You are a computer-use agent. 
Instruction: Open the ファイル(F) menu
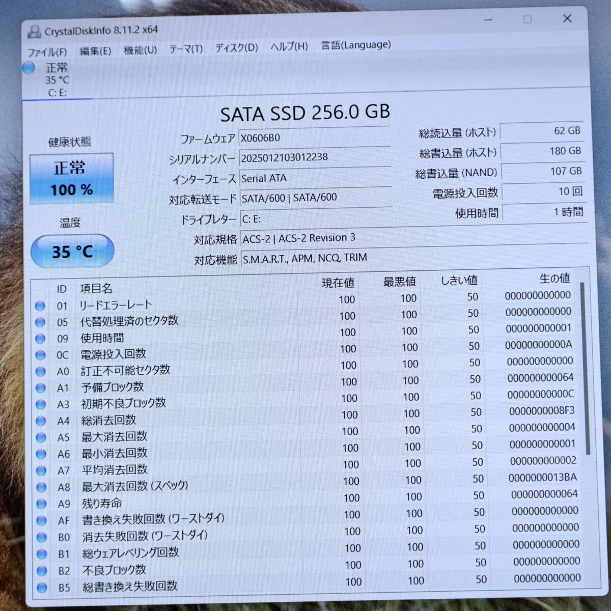tap(47, 52)
